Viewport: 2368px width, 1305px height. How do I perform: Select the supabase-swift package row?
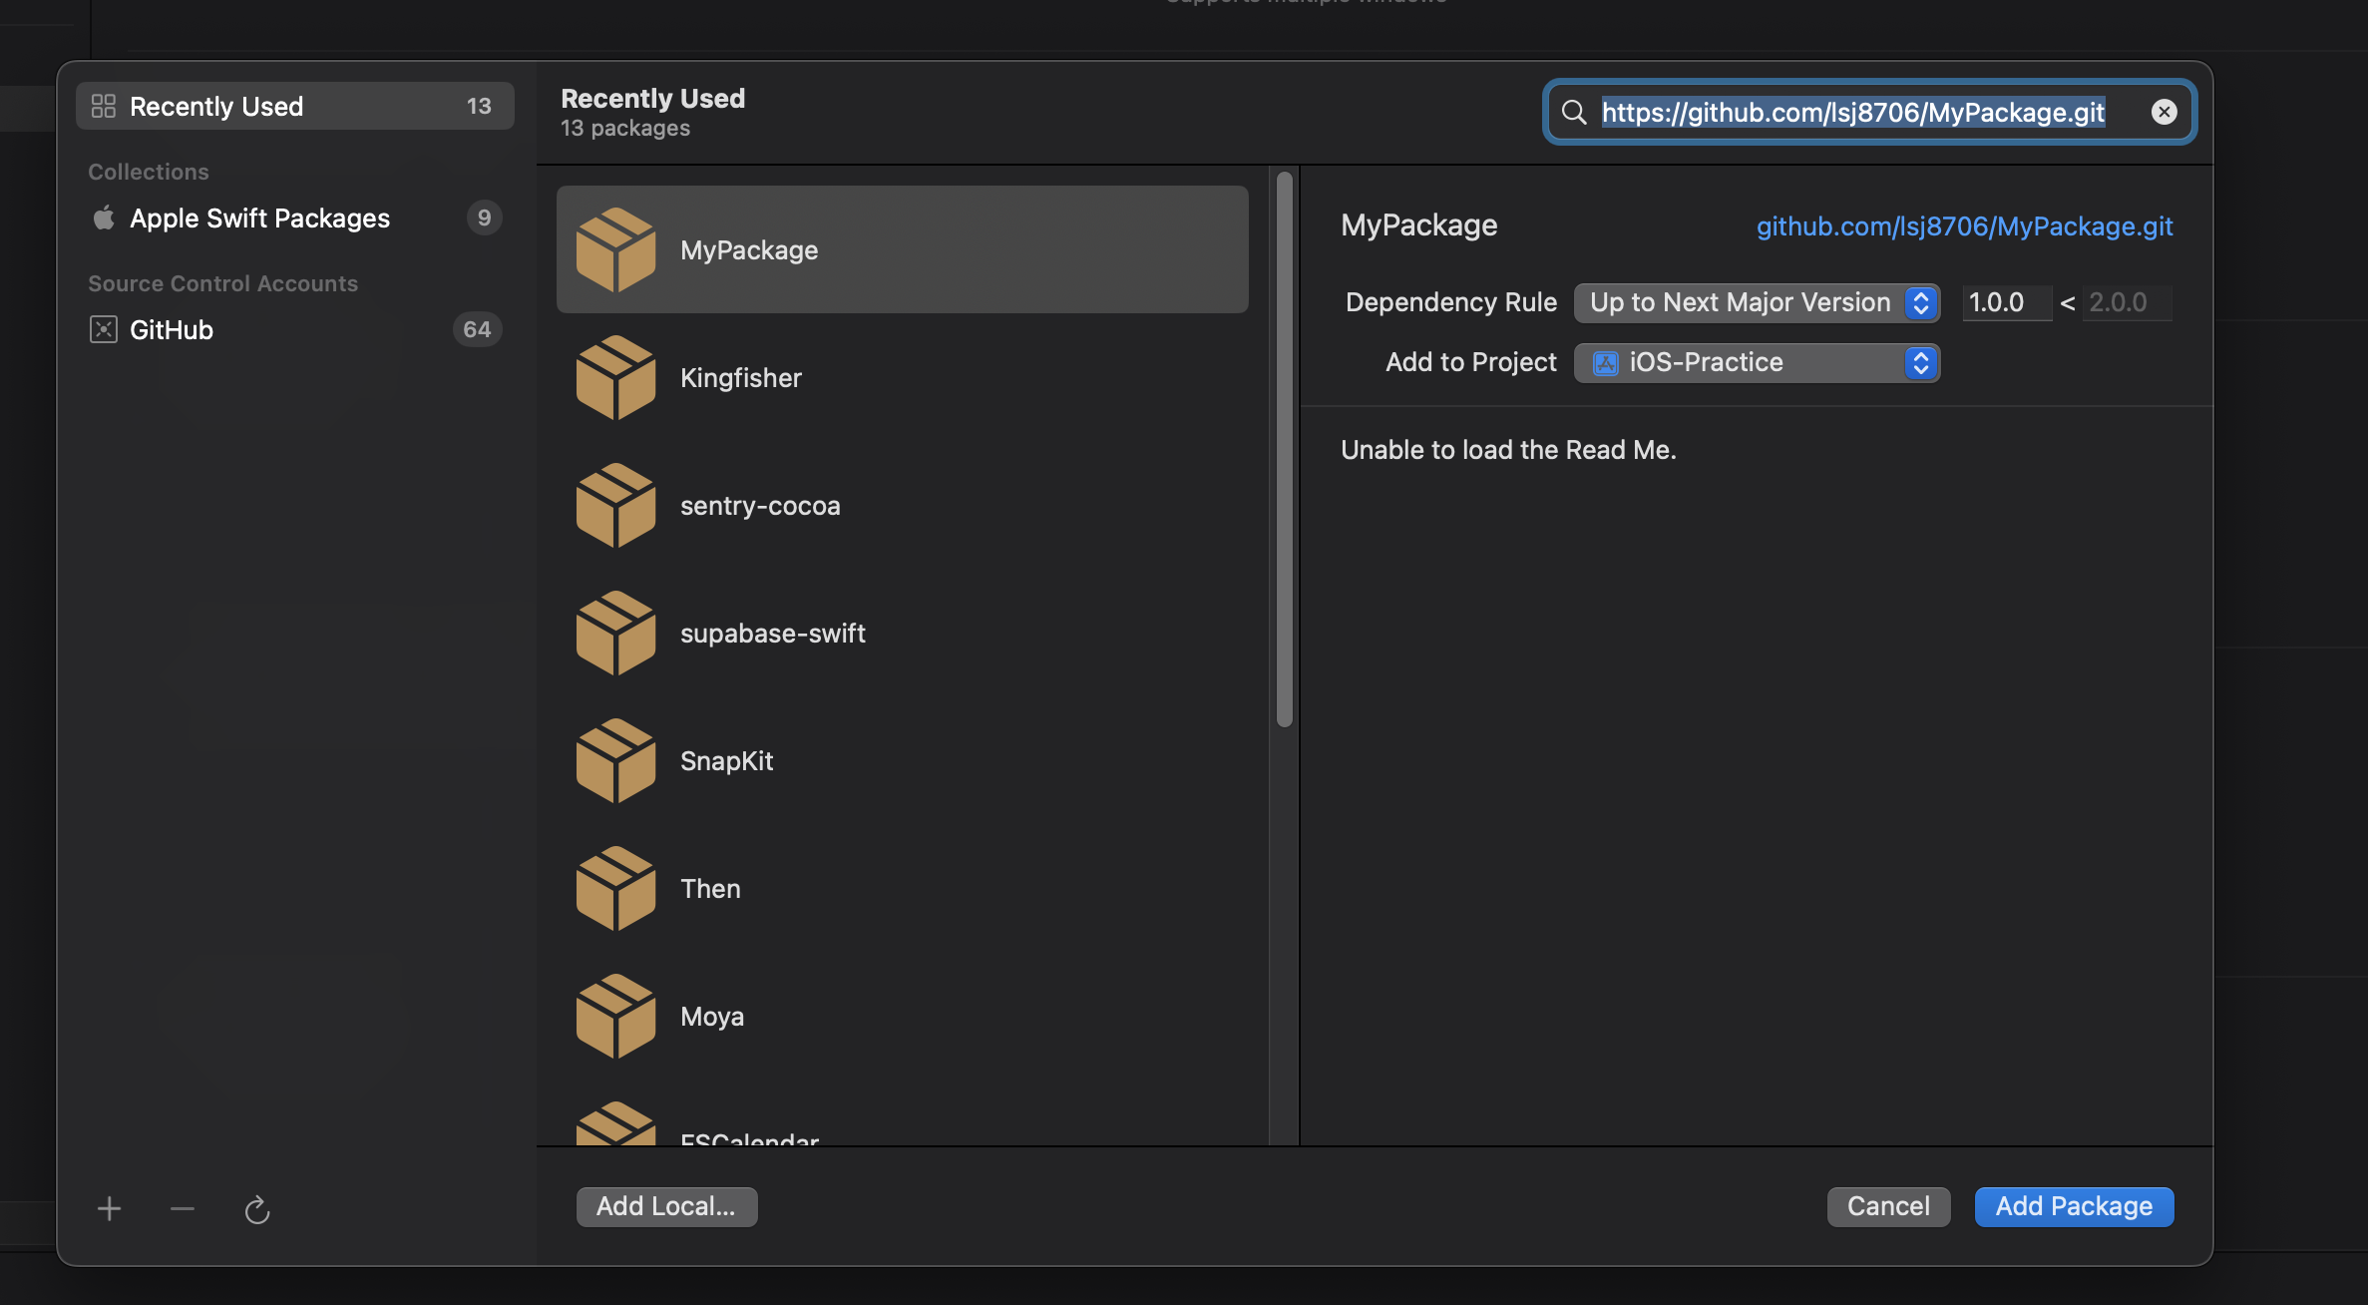pos(903,633)
